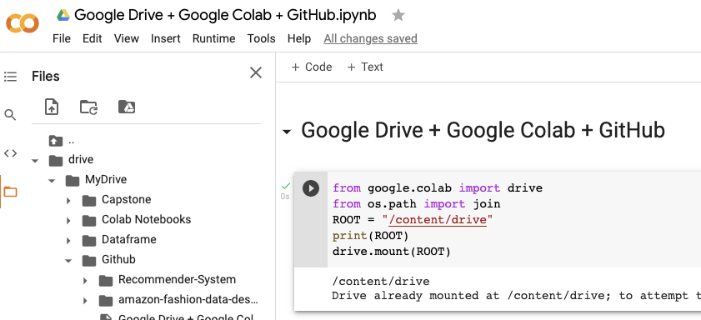The width and height of the screenshot is (701, 320).
Task: Open the table of contents sidebar icon
Action: (10, 77)
